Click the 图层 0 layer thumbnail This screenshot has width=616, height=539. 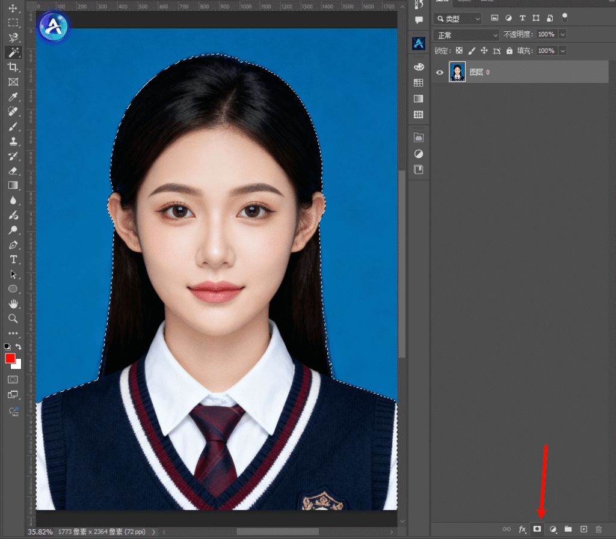pos(457,72)
